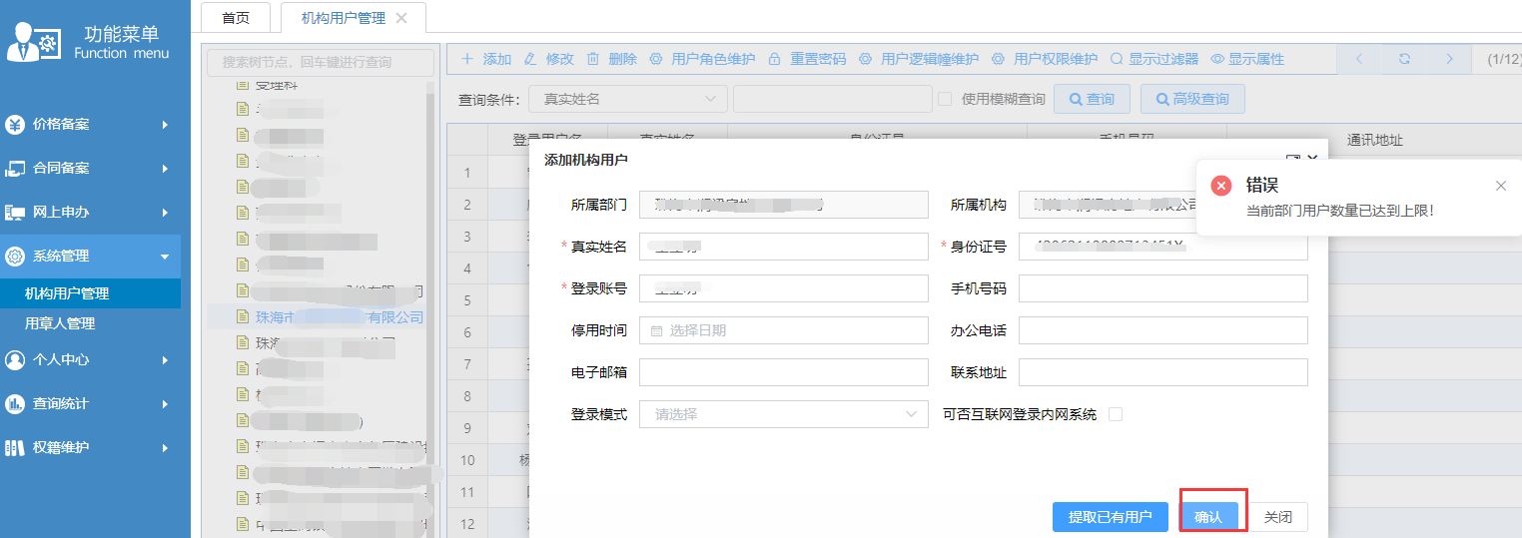The height and width of the screenshot is (538, 1522).
Task: Click the 删除 trash icon
Action: 593,59
